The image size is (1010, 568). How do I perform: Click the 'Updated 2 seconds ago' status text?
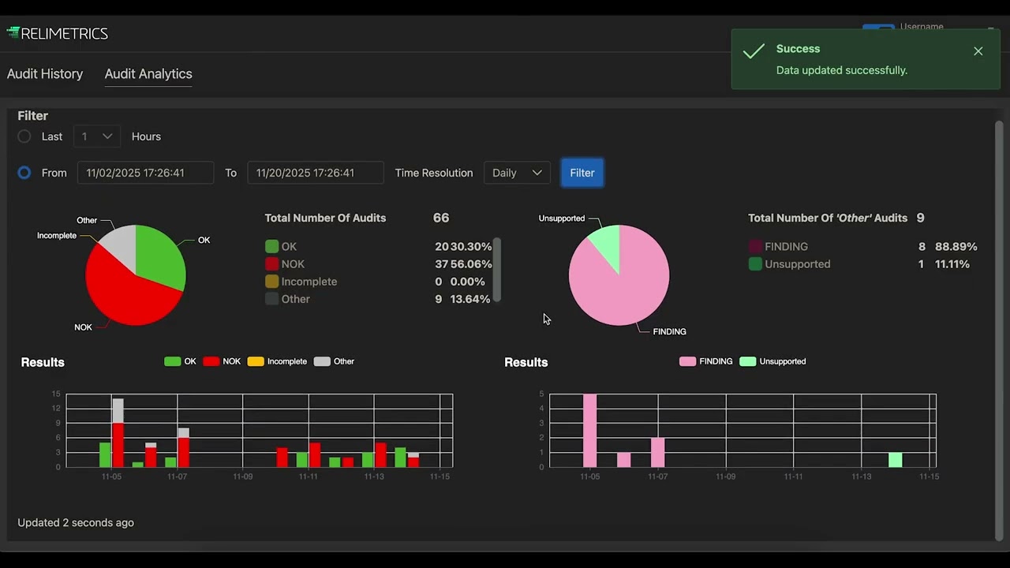coord(76,522)
